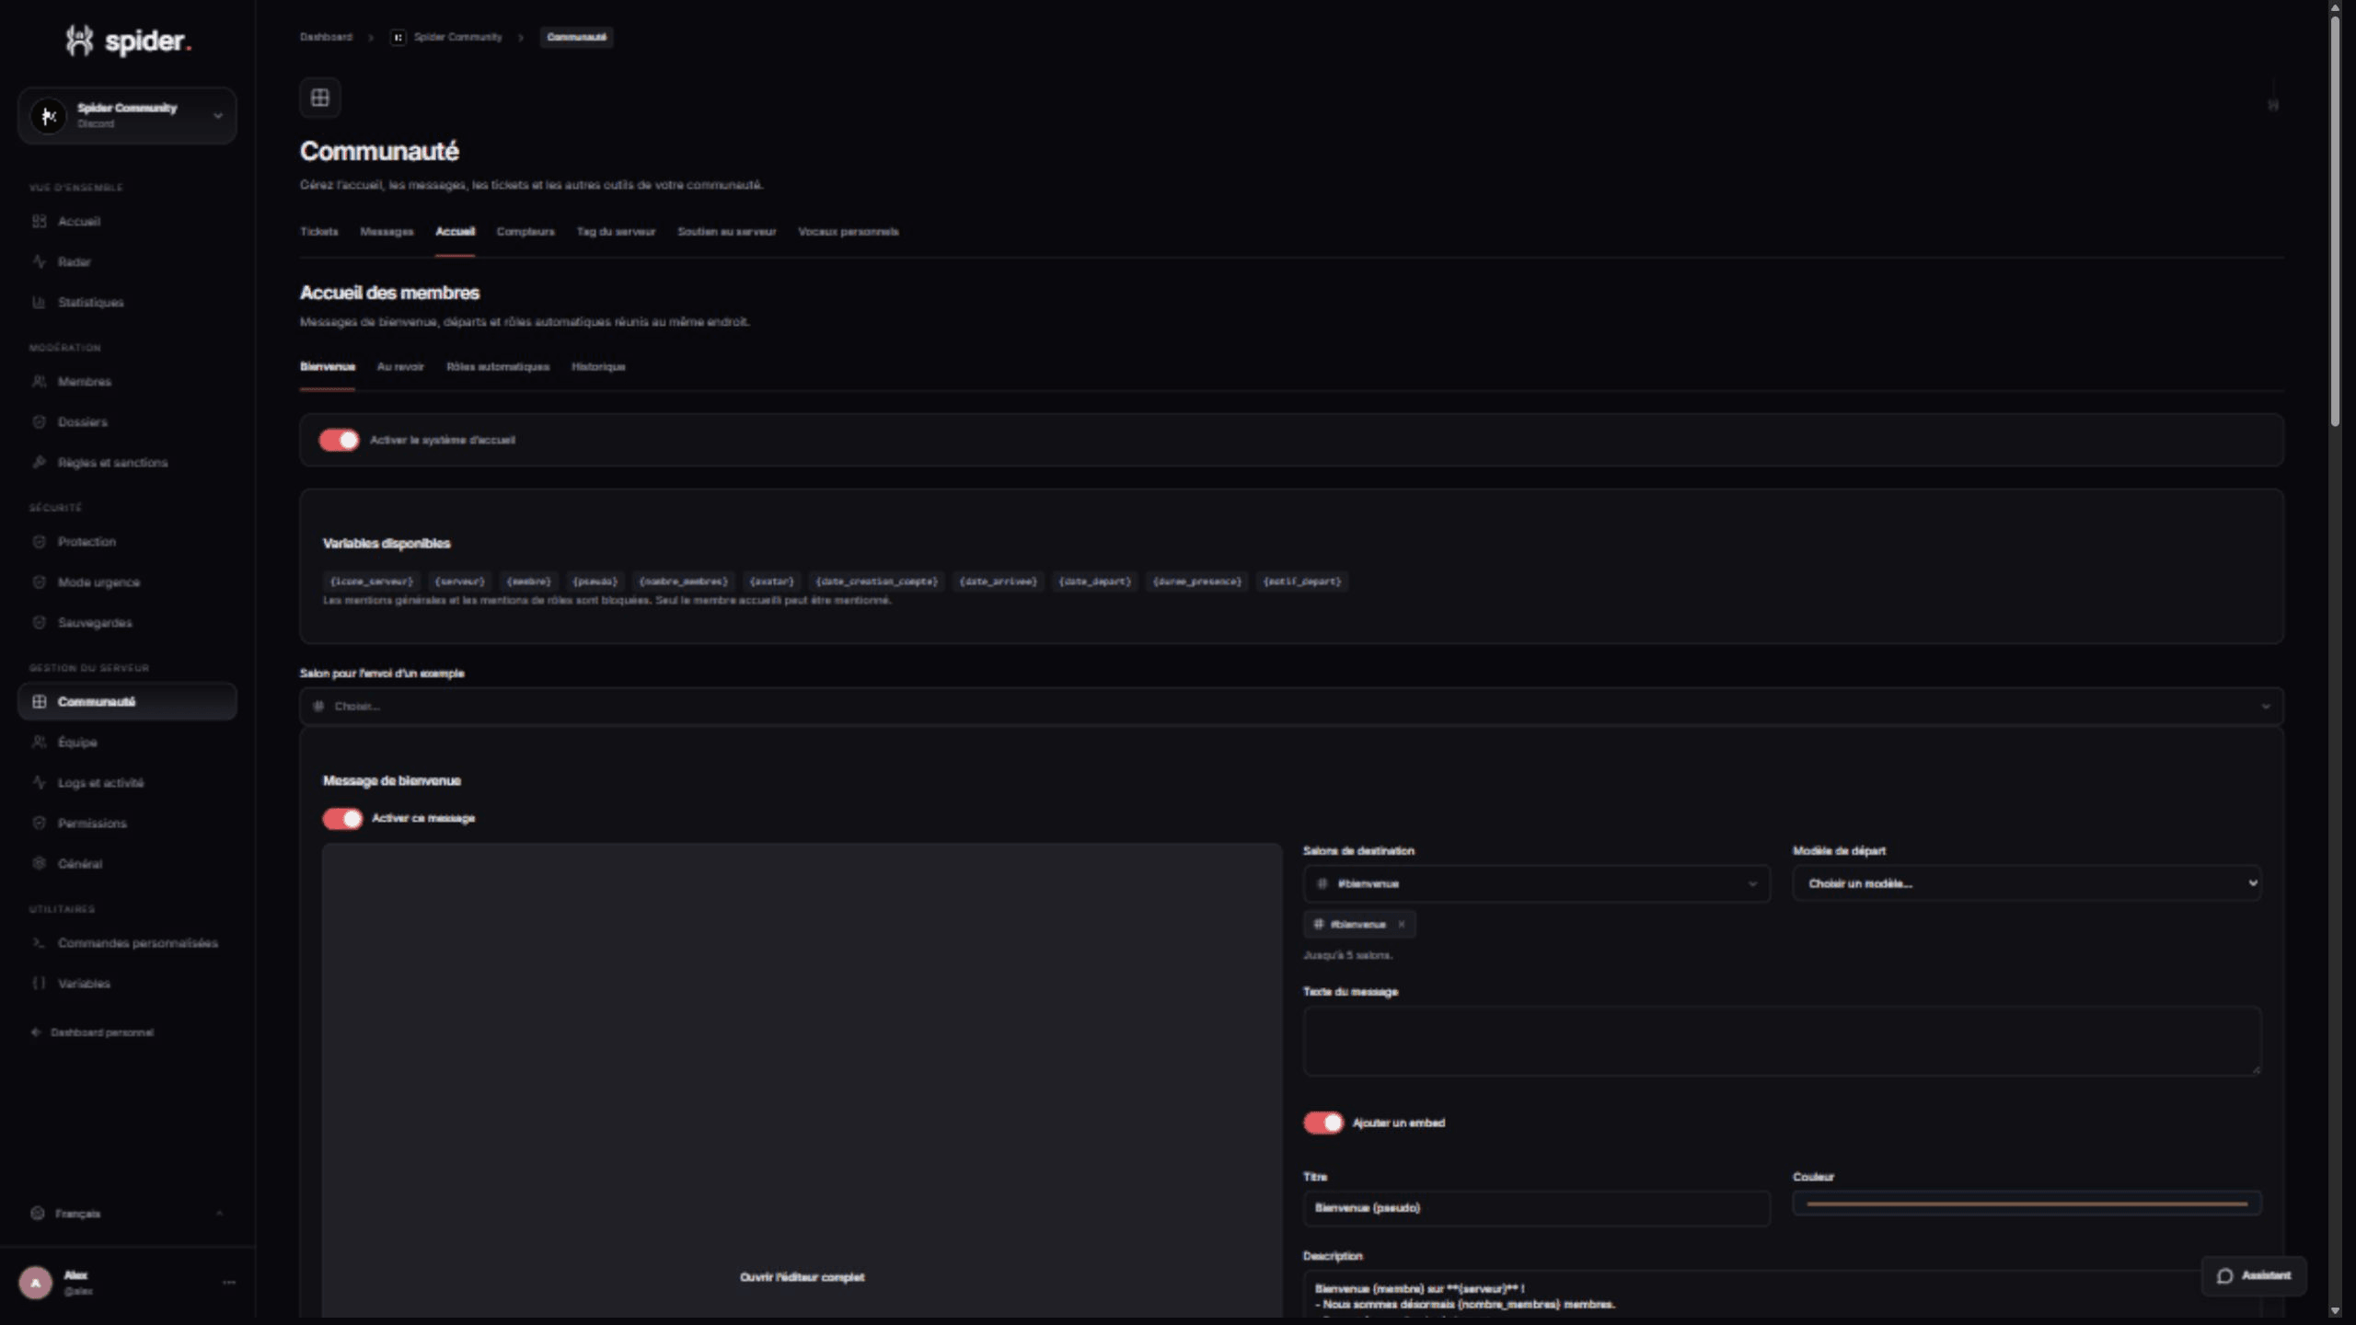Open Sauvegardes in the sidebar
2356x1325 pixels.
(127, 623)
